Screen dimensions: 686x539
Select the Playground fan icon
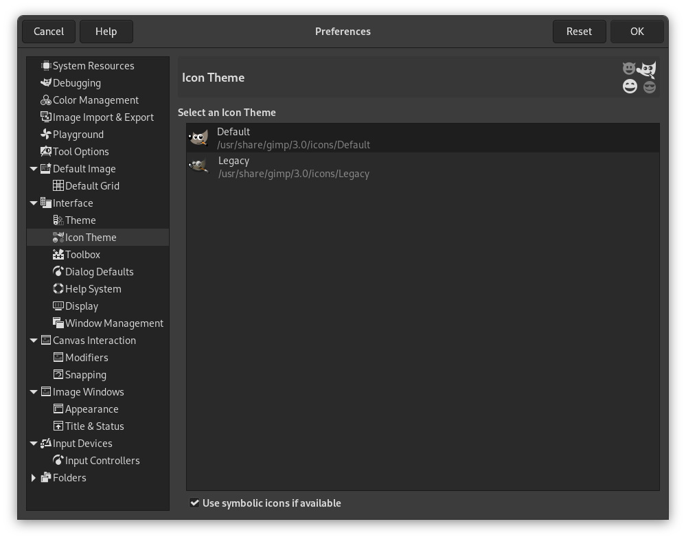[45, 134]
